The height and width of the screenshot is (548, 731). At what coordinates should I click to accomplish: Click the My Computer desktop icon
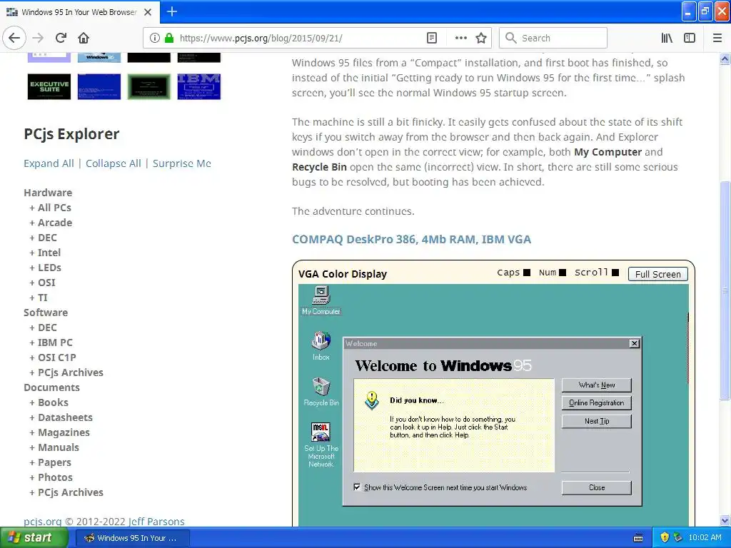click(x=321, y=300)
